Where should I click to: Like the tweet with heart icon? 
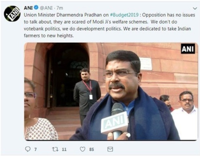(x=82, y=149)
